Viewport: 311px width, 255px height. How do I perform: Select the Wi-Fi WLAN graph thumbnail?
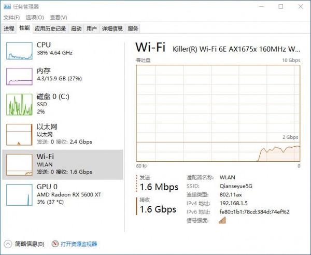pyautogui.click(x=19, y=165)
